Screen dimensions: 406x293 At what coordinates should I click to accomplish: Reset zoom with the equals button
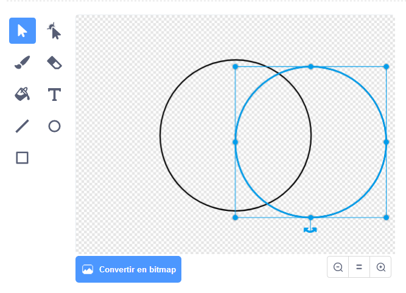359,267
